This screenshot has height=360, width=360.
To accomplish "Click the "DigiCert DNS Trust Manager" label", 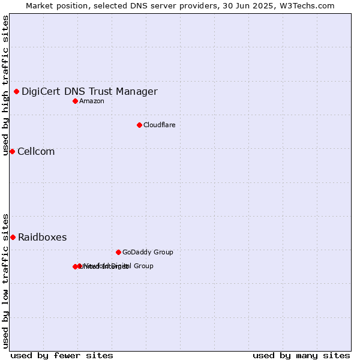I will [x=89, y=91].
